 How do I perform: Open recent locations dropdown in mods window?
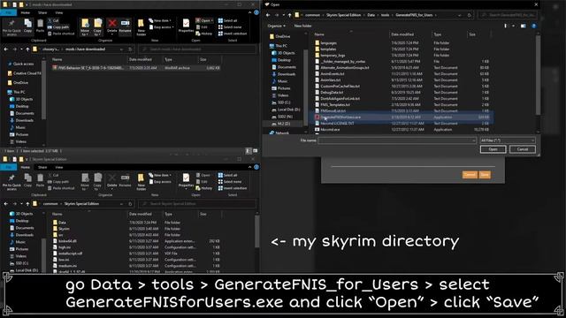tap(21, 49)
